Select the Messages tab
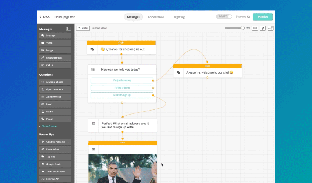312x183 pixels. tap(133, 17)
